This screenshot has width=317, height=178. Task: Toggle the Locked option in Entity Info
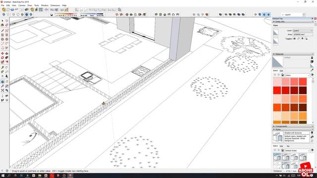click(x=299, y=39)
